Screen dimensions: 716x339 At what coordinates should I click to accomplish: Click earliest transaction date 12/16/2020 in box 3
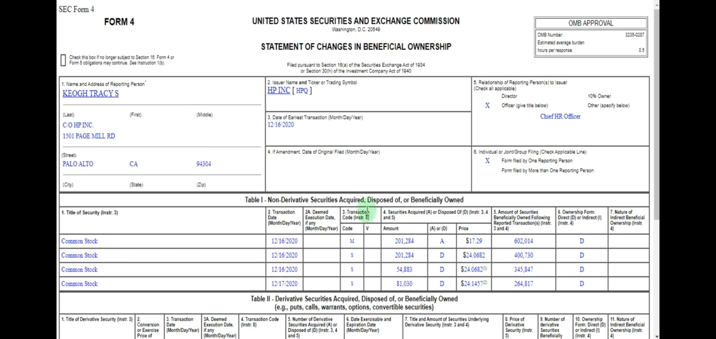click(281, 125)
